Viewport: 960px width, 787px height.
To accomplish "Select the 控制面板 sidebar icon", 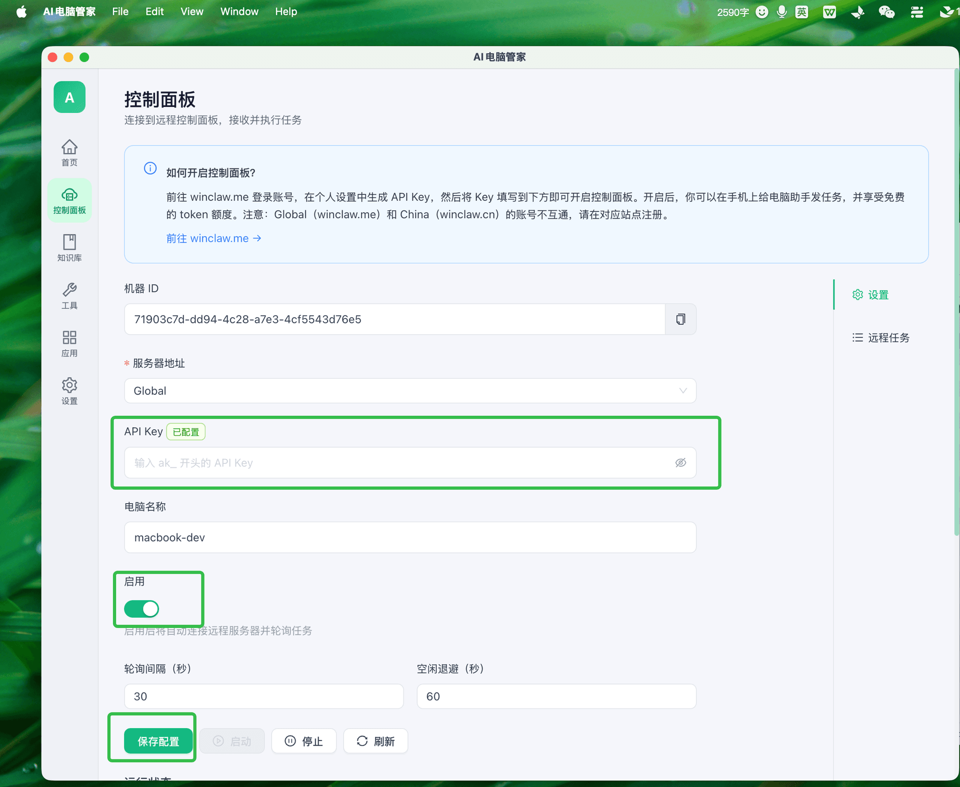I will [69, 200].
